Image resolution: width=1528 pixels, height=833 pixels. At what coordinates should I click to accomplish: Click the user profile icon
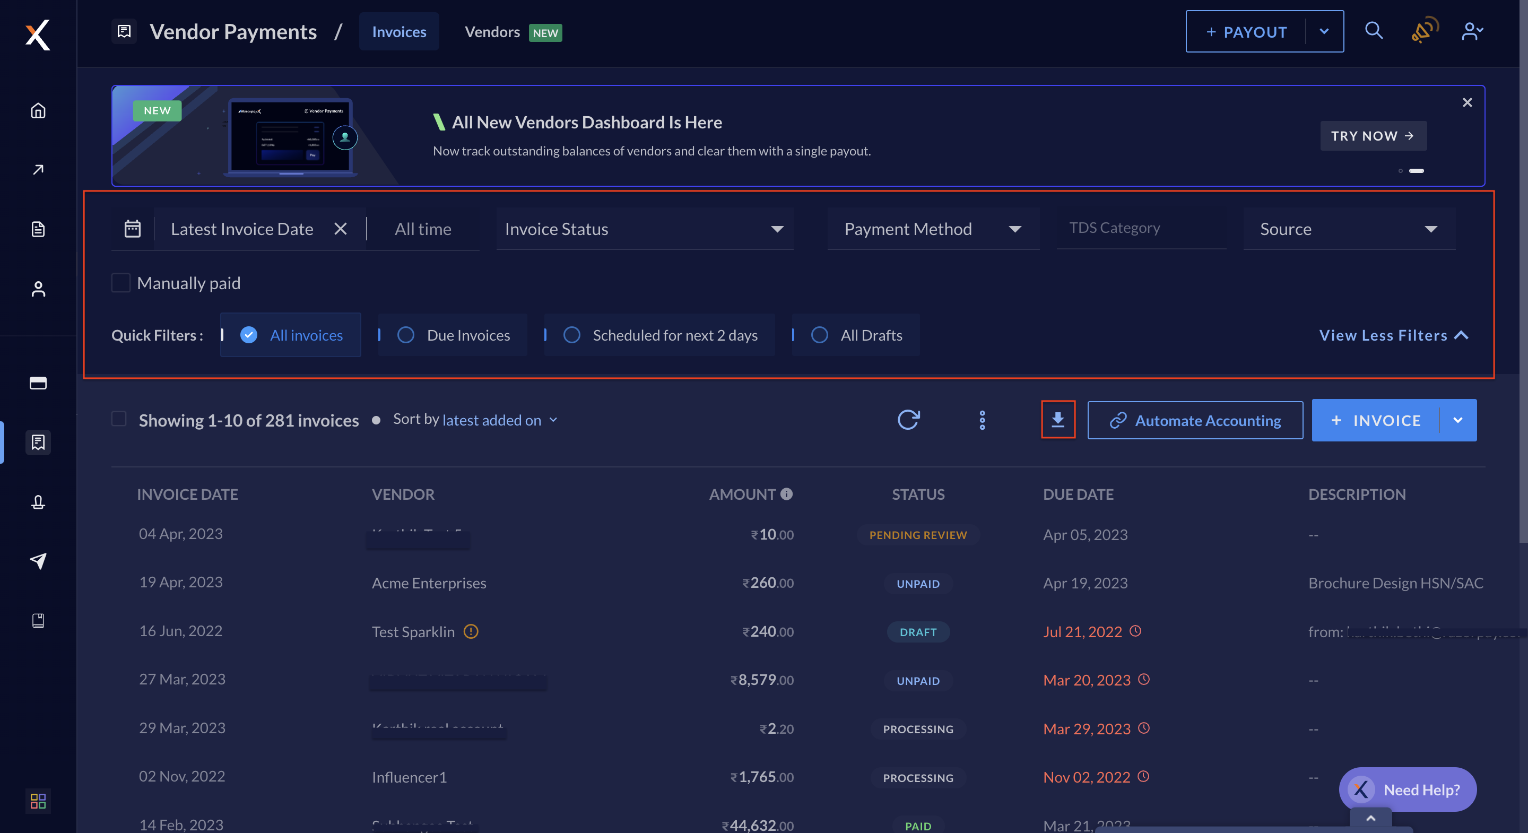click(x=1473, y=31)
